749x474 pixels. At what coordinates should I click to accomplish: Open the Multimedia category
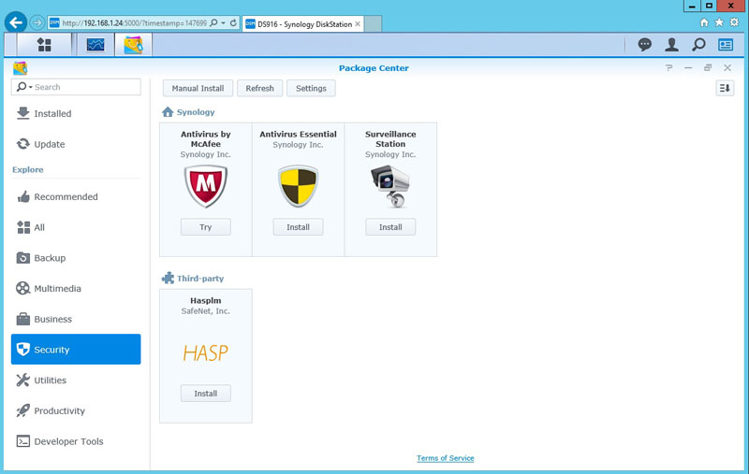coord(57,289)
